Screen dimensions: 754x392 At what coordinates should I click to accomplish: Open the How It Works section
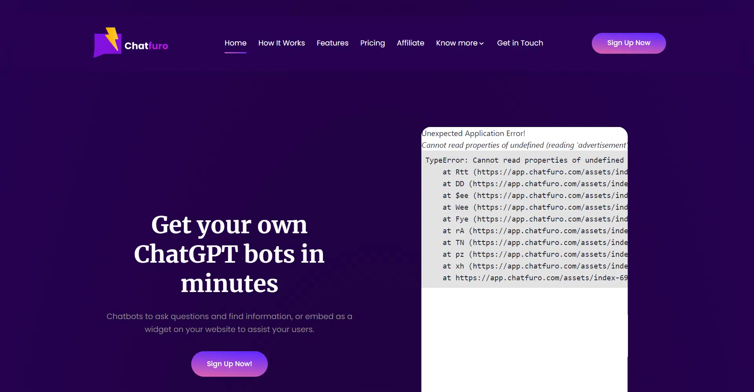[x=281, y=43]
